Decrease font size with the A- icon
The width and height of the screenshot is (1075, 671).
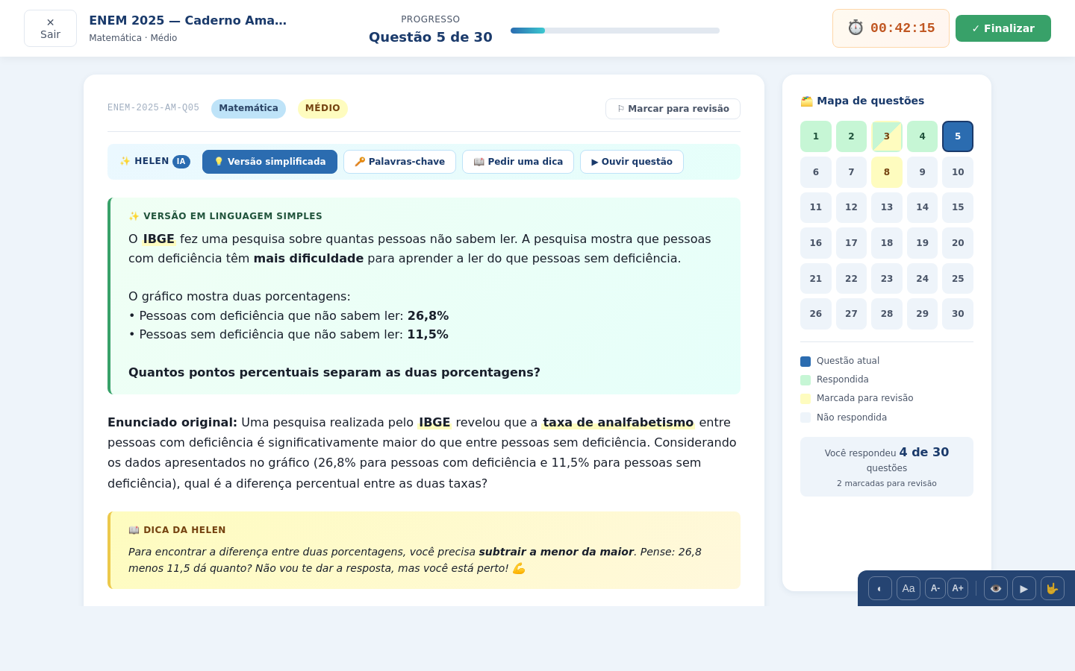click(x=935, y=588)
